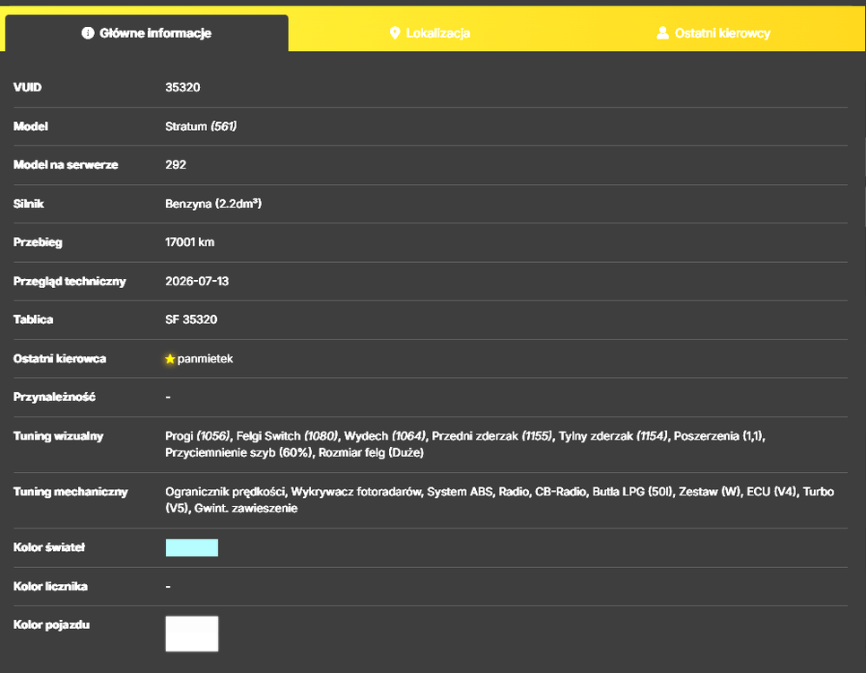The height and width of the screenshot is (673, 866).
Task: Click the Model na serwerze label
Action: click(65, 165)
